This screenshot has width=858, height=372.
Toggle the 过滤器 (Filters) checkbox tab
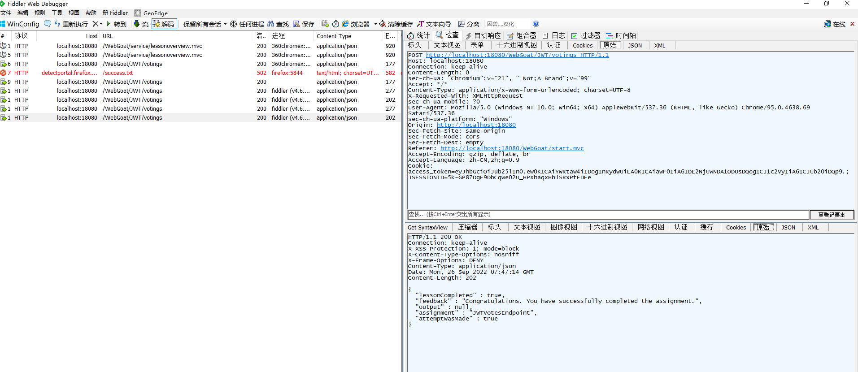pyautogui.click(x=586, y=35)
